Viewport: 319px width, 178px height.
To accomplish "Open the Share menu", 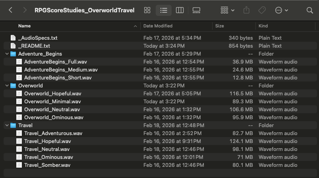I will pos(246,10).
